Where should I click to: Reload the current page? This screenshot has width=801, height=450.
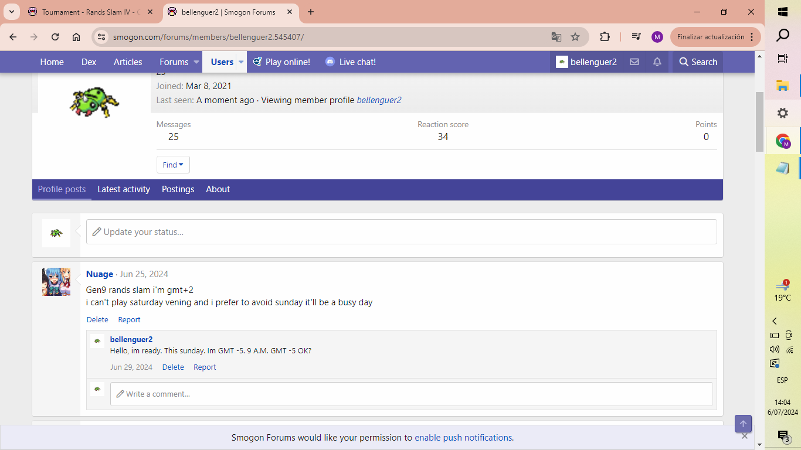(55, 37)
